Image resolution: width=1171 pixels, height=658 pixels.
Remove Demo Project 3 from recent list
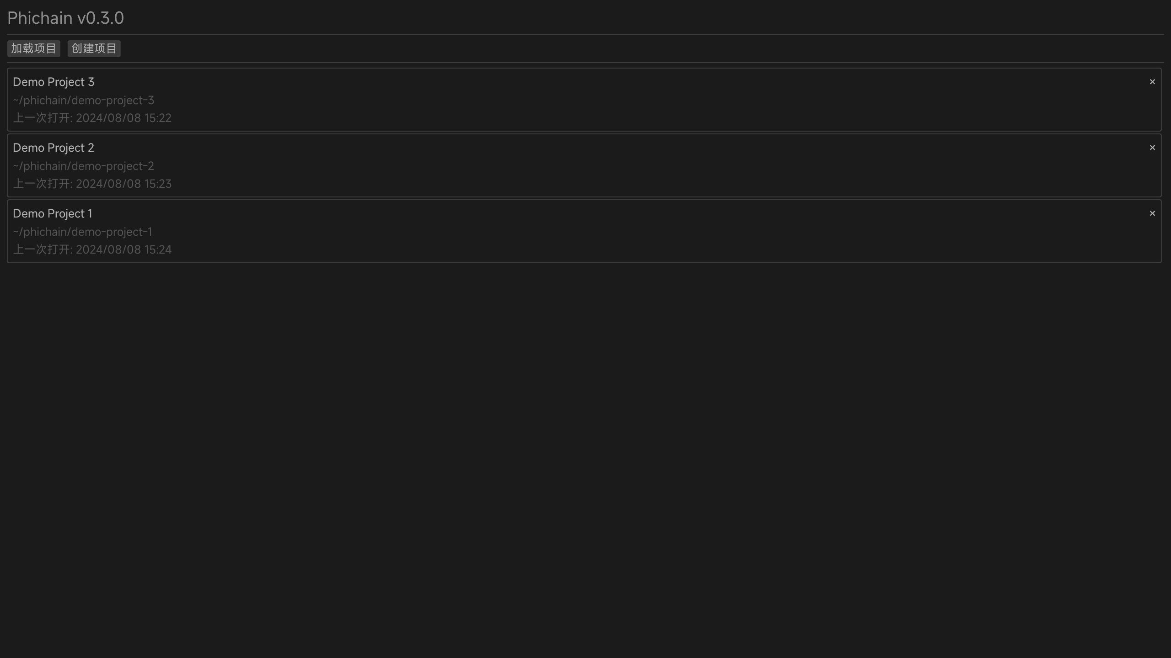click(1152, 82)
